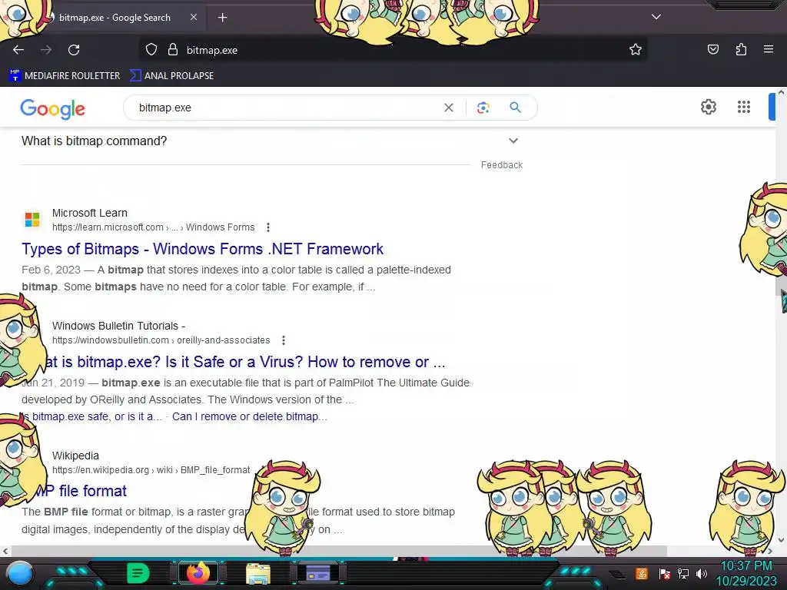Viewport: 787px width, 590px height.
Task: Open the MEDIAFIRE ROULETTER bookmark
Action: tap(65, 76)
